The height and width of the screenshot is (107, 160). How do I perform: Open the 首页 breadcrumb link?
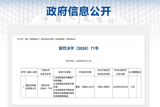(x=26, y=39)
